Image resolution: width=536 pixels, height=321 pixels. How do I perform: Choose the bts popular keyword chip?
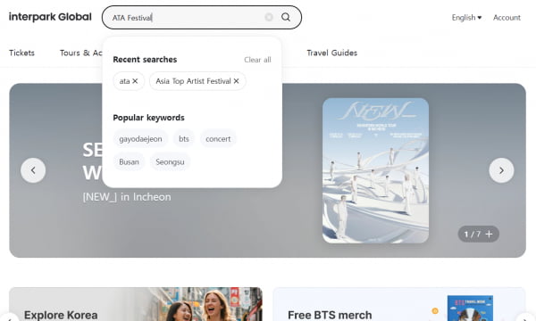click(184, 139)
